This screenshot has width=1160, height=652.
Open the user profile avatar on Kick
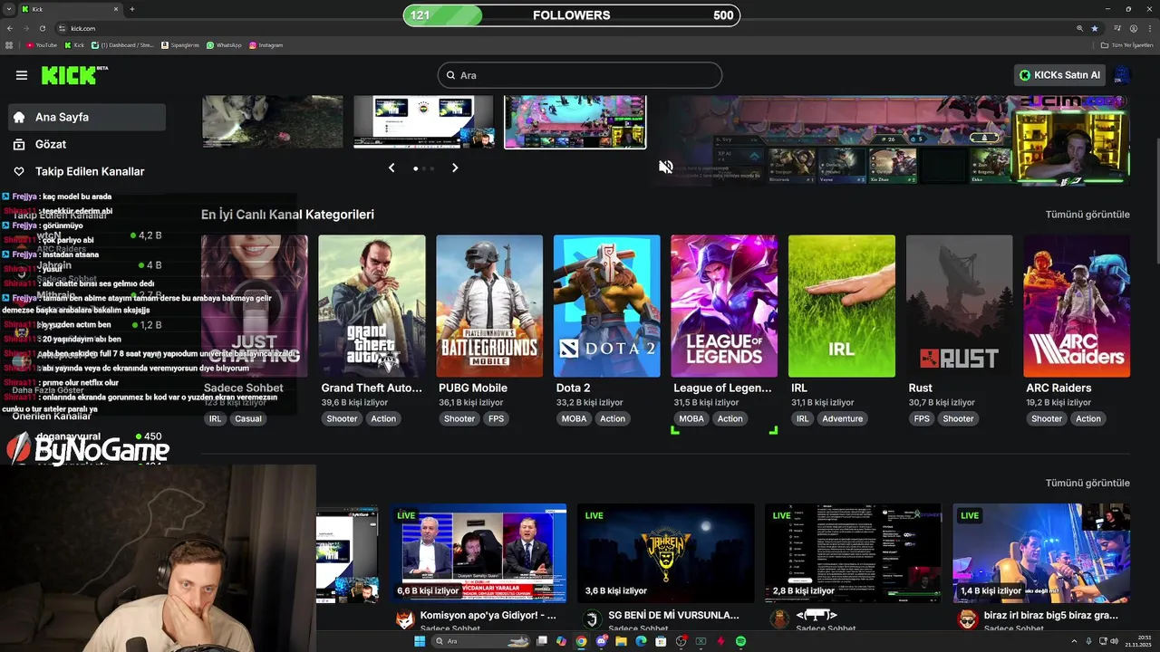(x=1122, y=75)
